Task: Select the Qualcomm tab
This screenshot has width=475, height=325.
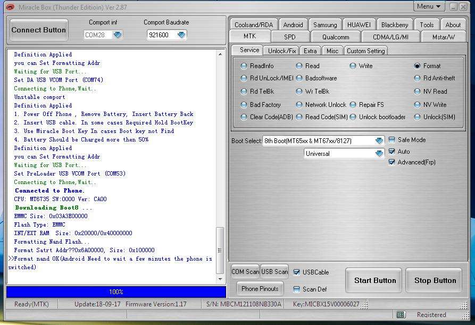Action: click(335, 37)
